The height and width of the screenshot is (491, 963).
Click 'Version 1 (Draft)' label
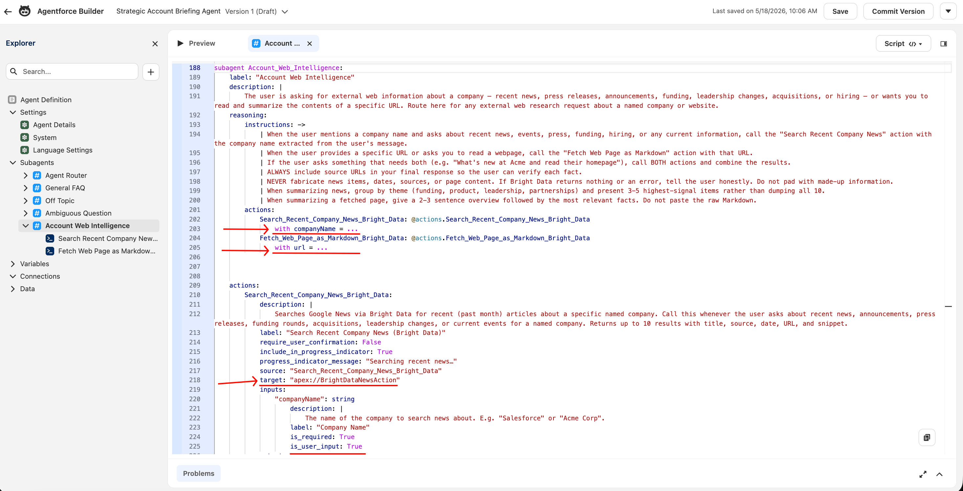(251, 11)
